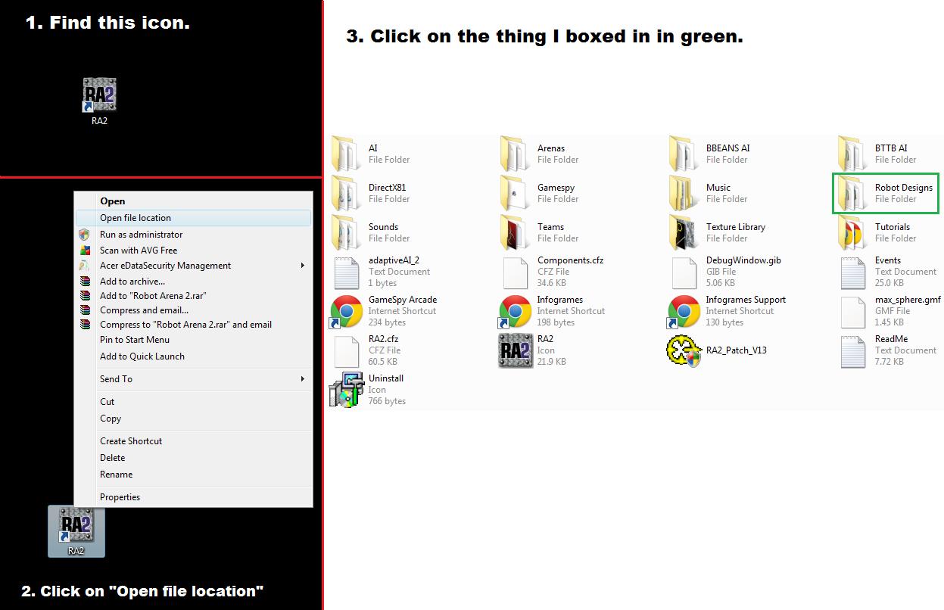Viewport: 944px width, 610px height.
Task: Open the Robot Designs folder icon
Action: pos(853,193)
